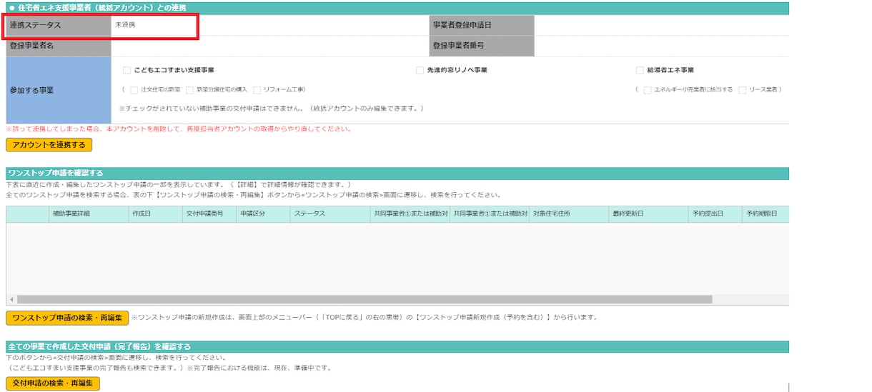Enable the リース業者 checkbox

[743, 90]
